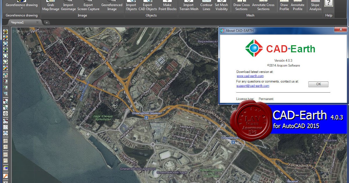
Task: Choose Draw Profile ribbon tool
Action: [284, 6]
